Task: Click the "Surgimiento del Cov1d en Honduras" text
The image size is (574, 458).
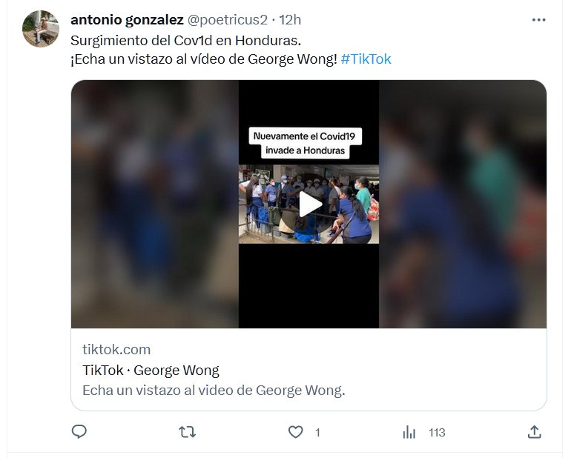Action: point(185,39)
